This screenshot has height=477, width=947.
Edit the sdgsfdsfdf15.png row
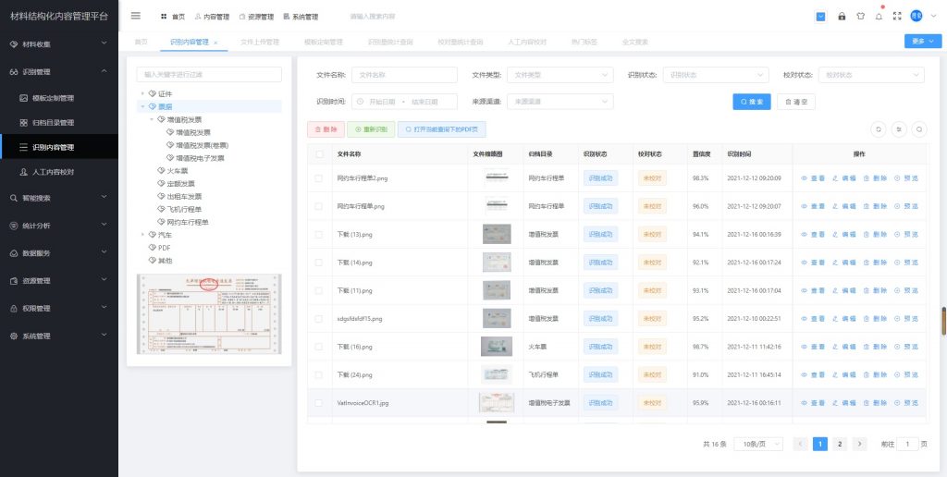point(843,318)
